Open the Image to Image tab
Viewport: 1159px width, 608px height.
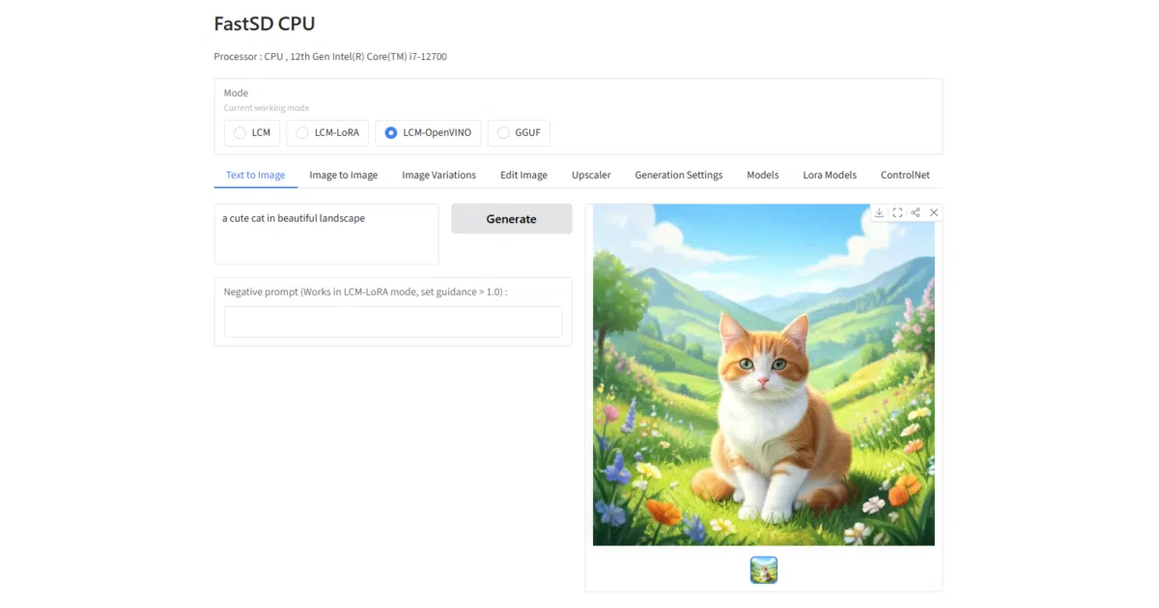pyautogui.click(x=344, y=175)
